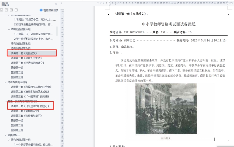Collapse 结构化面试第一组 under 全真模拟二
Image resolution: width=234 pixels, height=147 pixels.
point(9,140)
